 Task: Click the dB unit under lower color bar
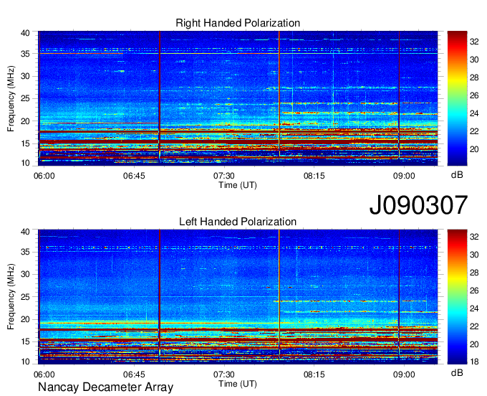pyautogui.click(x=457, y=373)
